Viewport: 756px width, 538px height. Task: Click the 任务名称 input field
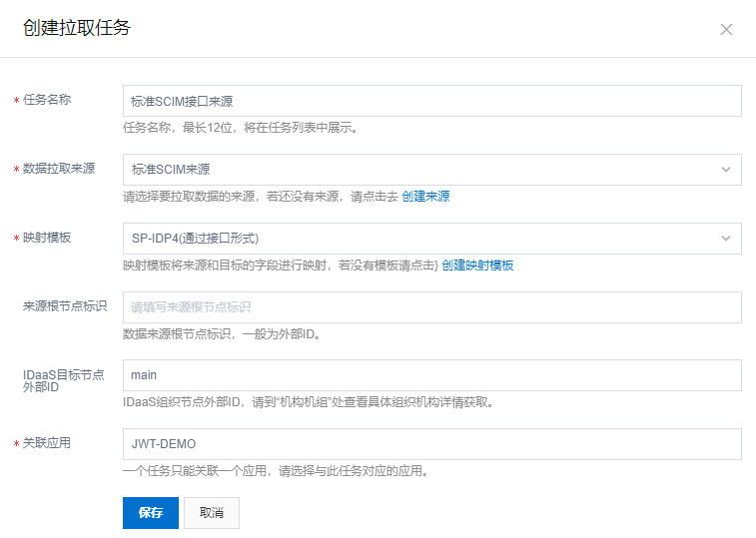point(431,101)
